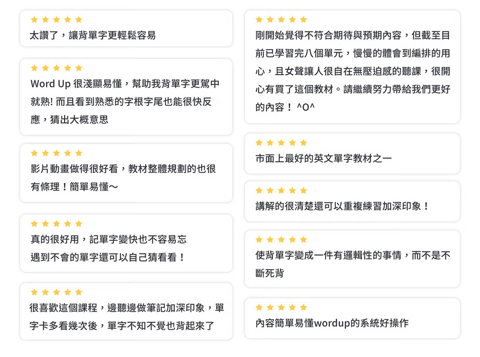Click the star rating above '太讚了' review
This screenshot has width=480, height=357.
(56, 19)
